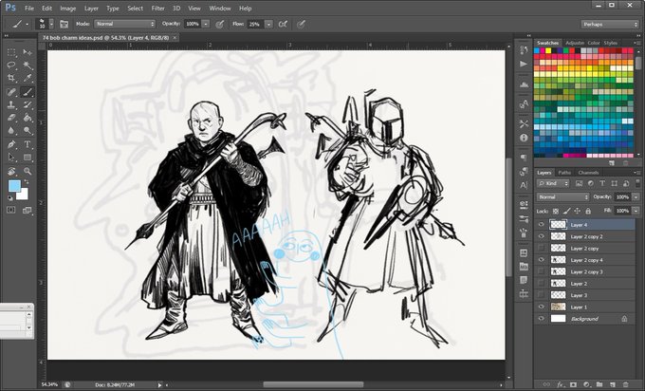645x391 pixels.
Task: Select the Lasso tool
Action: (11, 65)
